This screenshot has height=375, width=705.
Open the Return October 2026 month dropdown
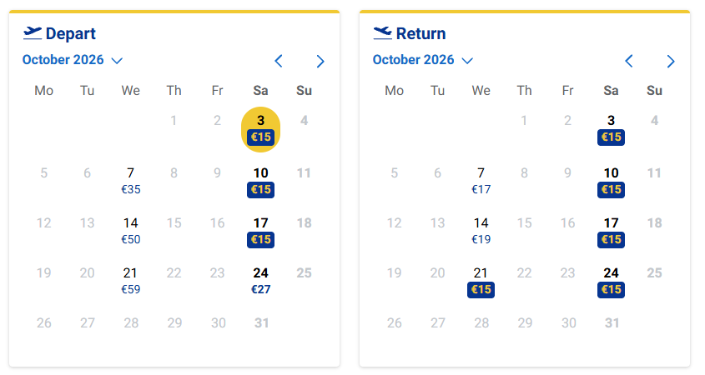[423, 60]
